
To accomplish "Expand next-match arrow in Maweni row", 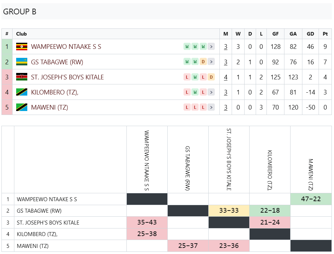I will [x=211, y=107].
